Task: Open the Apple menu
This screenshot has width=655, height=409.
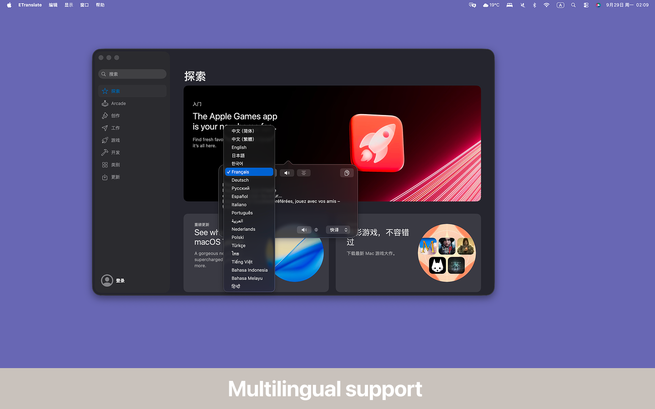Action: 9,5
